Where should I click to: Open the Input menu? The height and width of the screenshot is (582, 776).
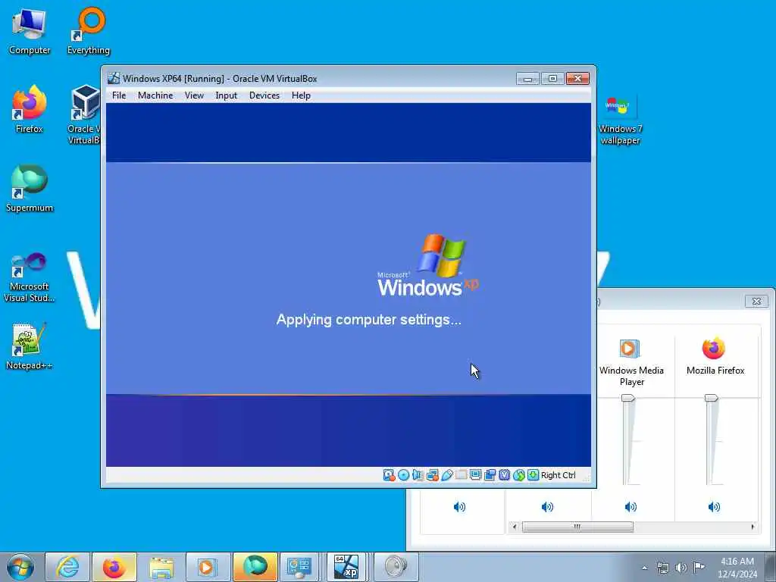226,95
